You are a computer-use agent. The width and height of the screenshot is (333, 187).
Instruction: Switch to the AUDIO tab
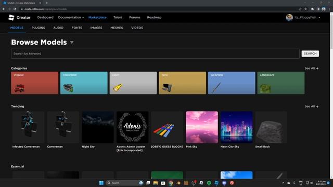[58, 28]
